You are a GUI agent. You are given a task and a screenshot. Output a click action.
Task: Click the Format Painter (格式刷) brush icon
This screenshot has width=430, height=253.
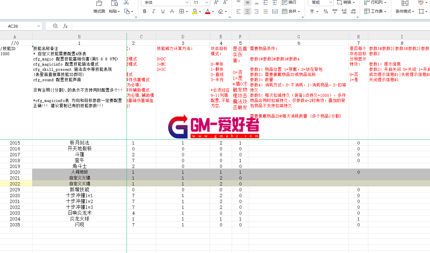pyautogui.click(x=99, y=3)
